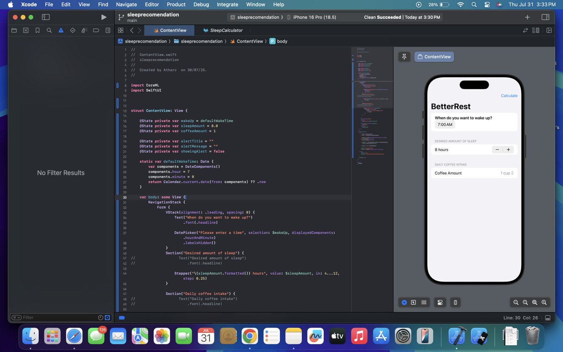This screenshot has height=352, width=563.
Task: Run the project with the play button
Action: coord(104,17)
